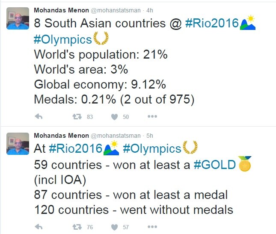
Task: Open Mohandas Menon's avatar on the first tweet
Action: tap(18, 18)
